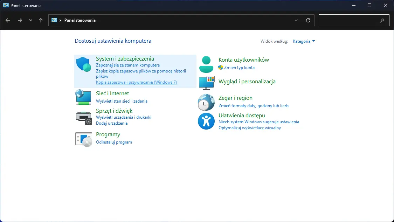Click the Konta użytkowników person icon
Screen dimensions: 394x222
point(206,64)
